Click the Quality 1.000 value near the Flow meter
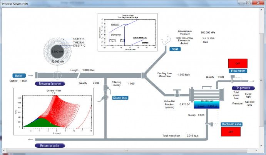This screenshot has height=155, width=266. pos(221,77)
